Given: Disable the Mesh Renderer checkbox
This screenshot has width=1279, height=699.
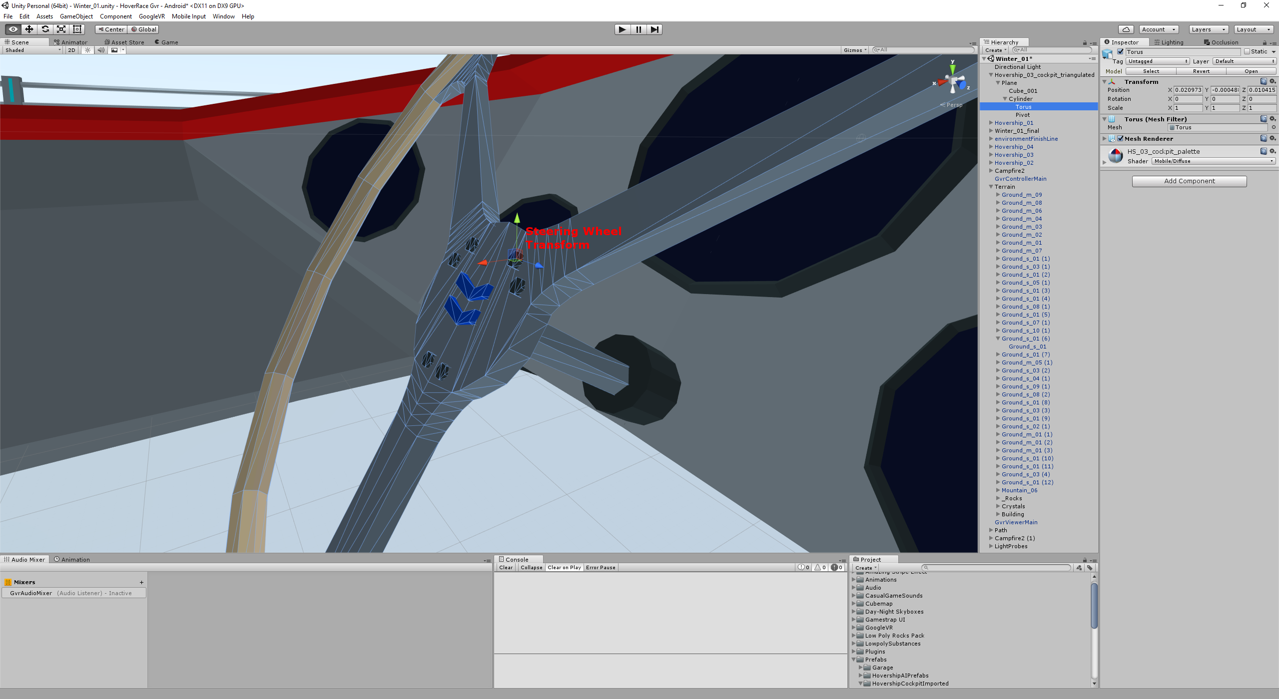Looking at the screenshot, I should 1121,139.
